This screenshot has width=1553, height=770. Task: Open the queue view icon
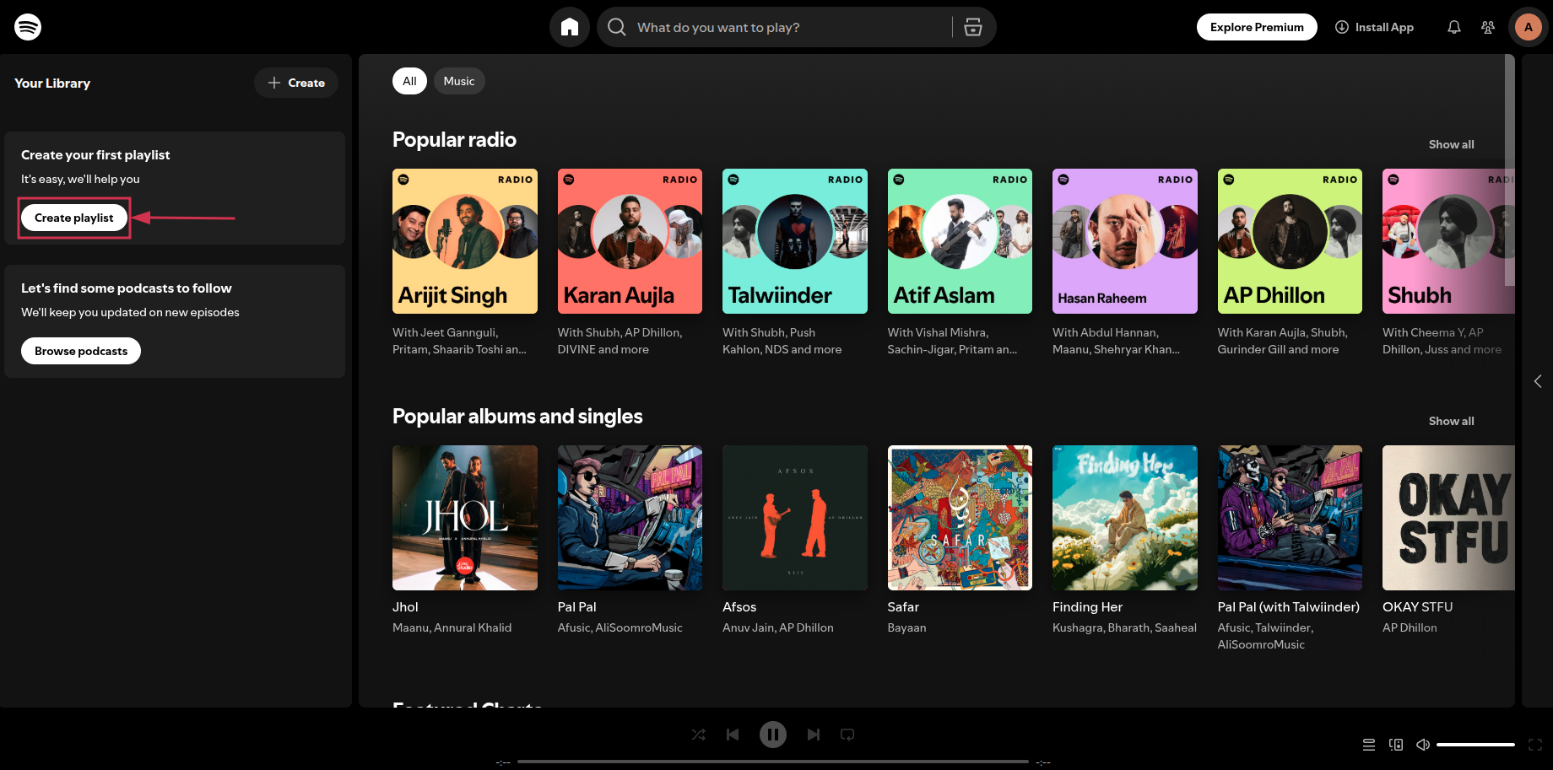point(1369,745)
